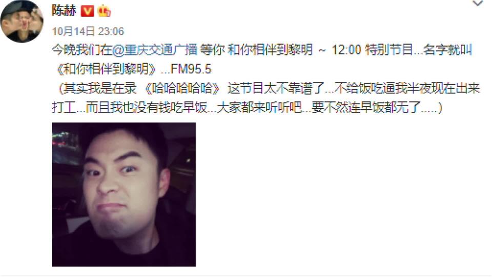Image resolution: width=492 pixels, height=277 pixels.
Task: Enlarge the selfie photo attached to post
Action: 124,194
